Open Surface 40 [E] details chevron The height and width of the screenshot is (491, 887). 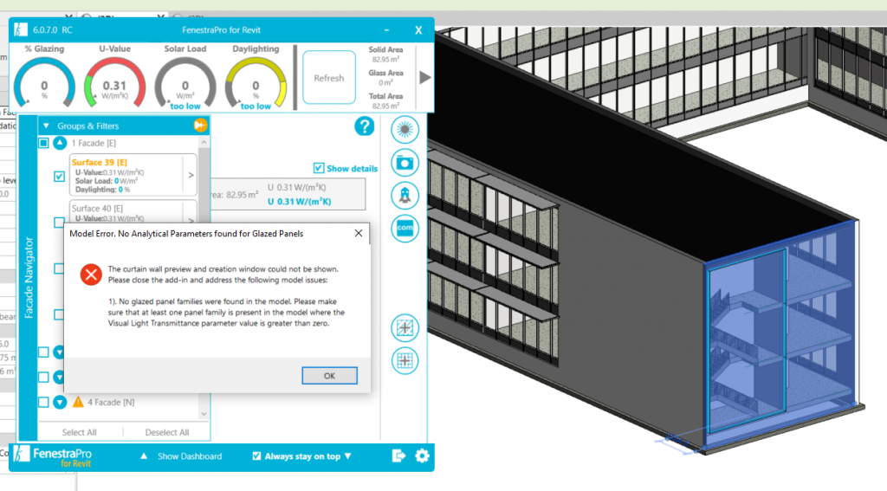pyautogui.click(x=191, y=219)
